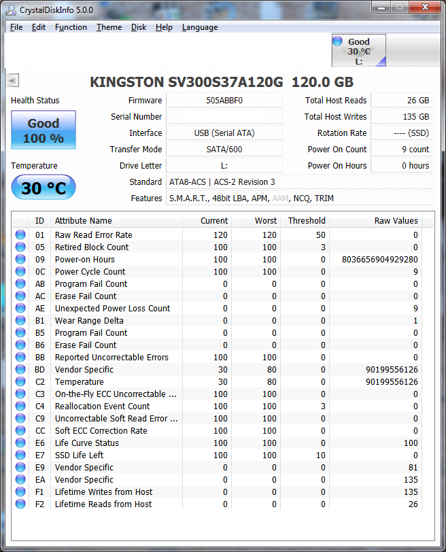Click the status icon for Soft ECC Correction Rate
446x552 pixels.
[20, 430]
